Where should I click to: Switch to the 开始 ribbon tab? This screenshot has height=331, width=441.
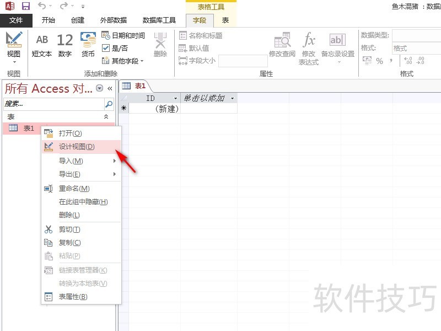(x=49, y=20)
